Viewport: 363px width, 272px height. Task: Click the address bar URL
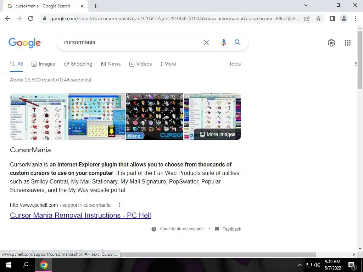pos(174,18)
